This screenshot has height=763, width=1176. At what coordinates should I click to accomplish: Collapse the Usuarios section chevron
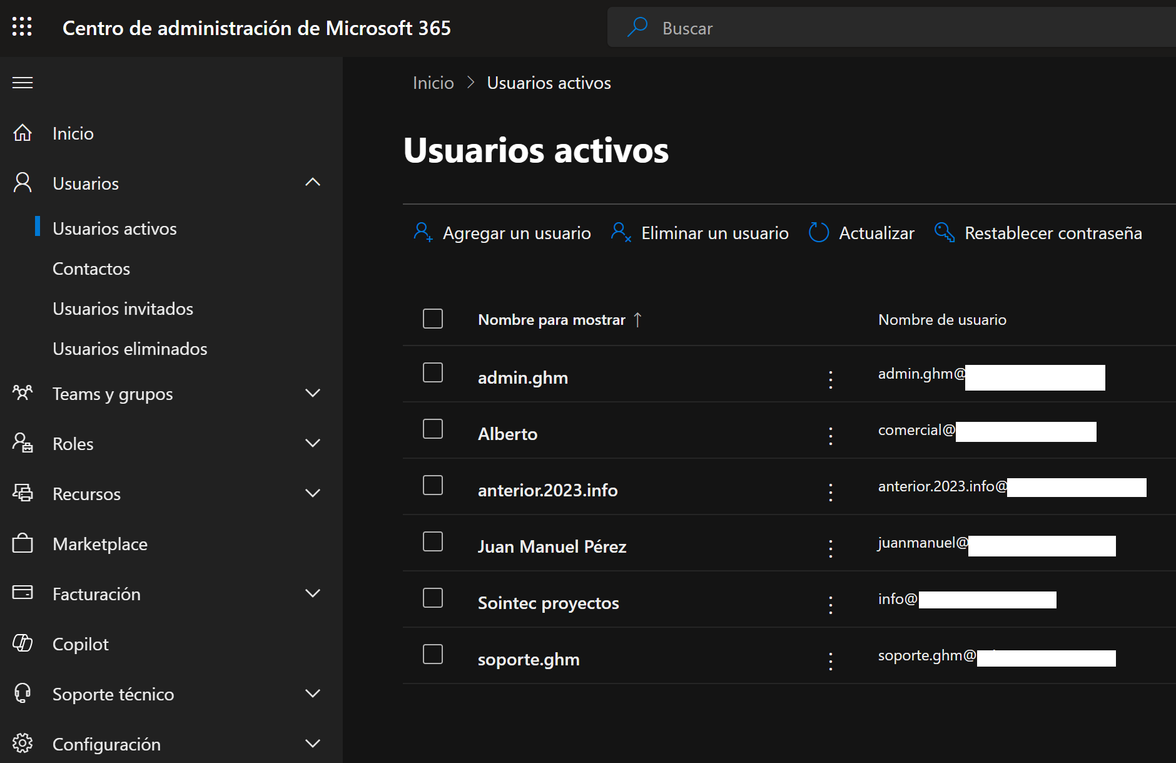[x=312, y=183]
